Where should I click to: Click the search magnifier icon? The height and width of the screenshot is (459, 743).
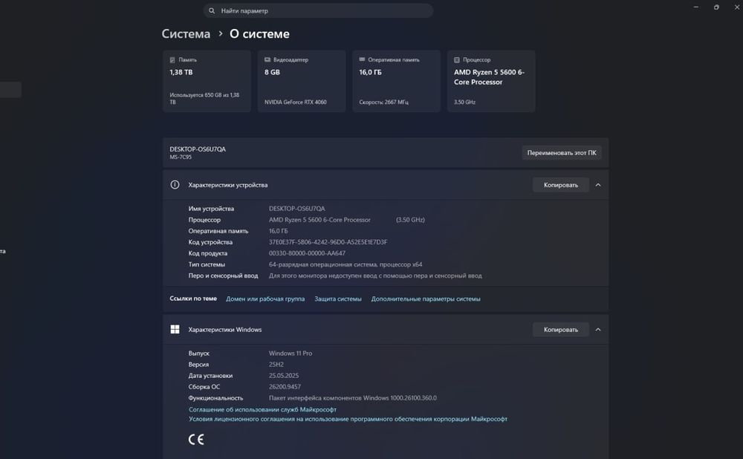coord(212,10)
